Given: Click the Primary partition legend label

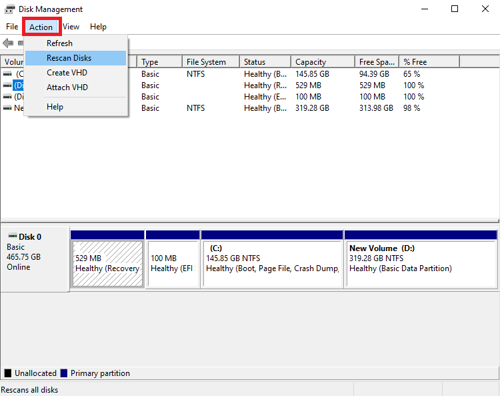Looking at the screenshot, I should pyautogui.click(x=100, y=373).
